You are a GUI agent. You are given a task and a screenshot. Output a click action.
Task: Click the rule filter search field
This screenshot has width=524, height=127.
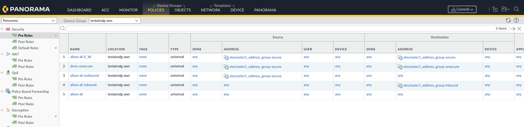tap(279, 29)
